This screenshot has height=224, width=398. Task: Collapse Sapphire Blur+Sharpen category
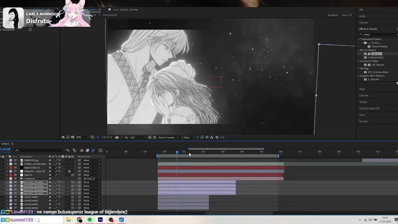pyautogui.click(x=359, y=76)
